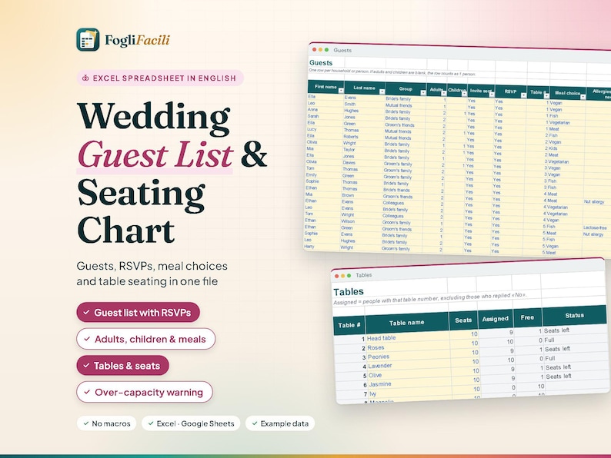
Task: Open the First name column filter arrow
Action: point(341,91)
